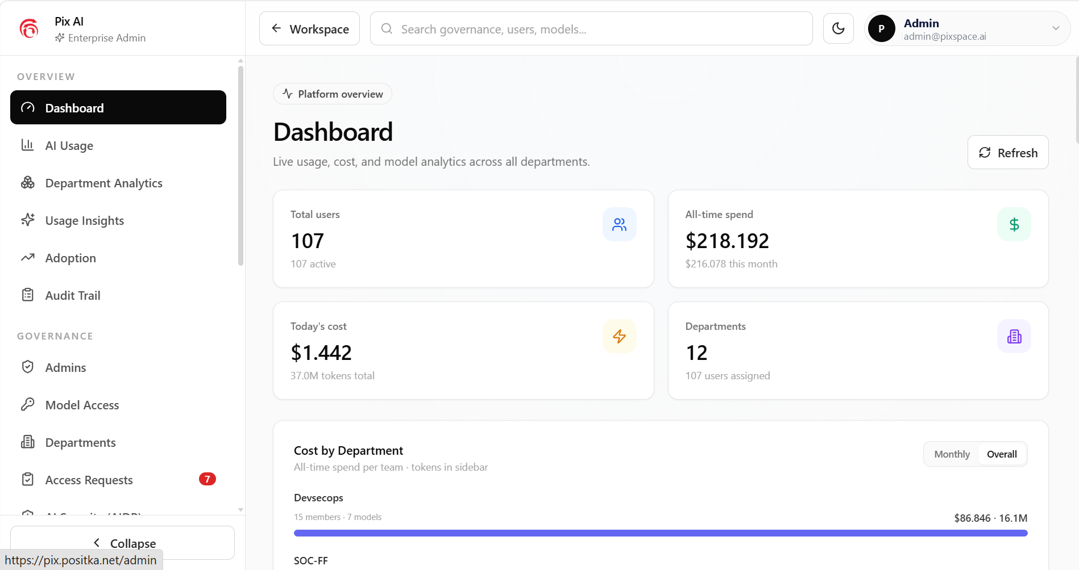Click the "Cost by Department" heading
1079x570 pixels.
click(348, 450)
